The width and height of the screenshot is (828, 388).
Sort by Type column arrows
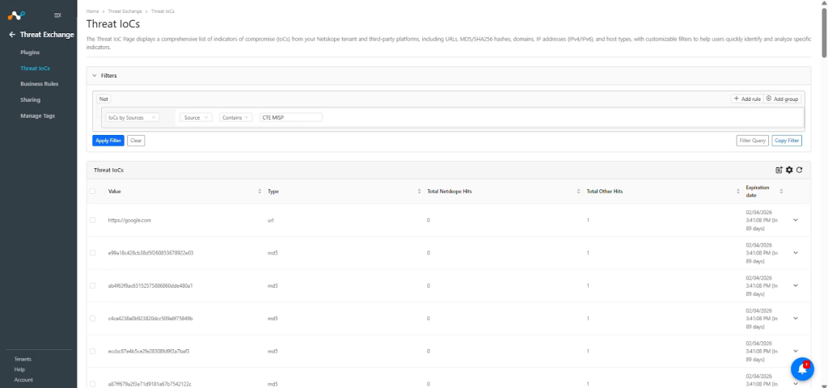(x=419, y=191)
